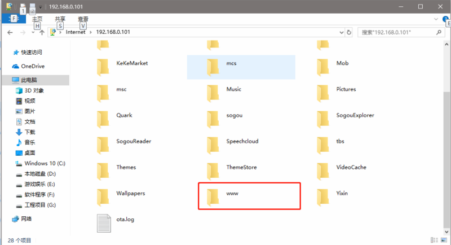Click the search box for 192.168.0.101
Image resolution: width=451 pixels, height=245 pixels.
coord(397,33)
